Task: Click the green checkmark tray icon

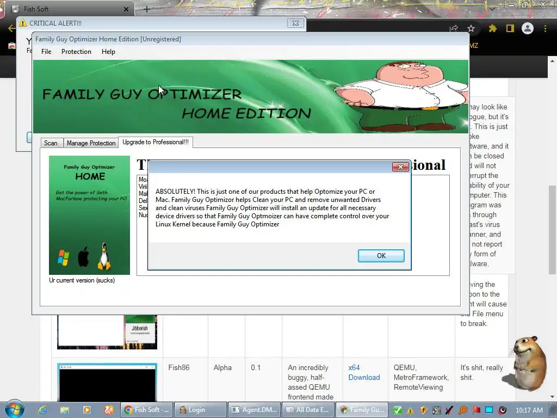Action: (398, 410)
